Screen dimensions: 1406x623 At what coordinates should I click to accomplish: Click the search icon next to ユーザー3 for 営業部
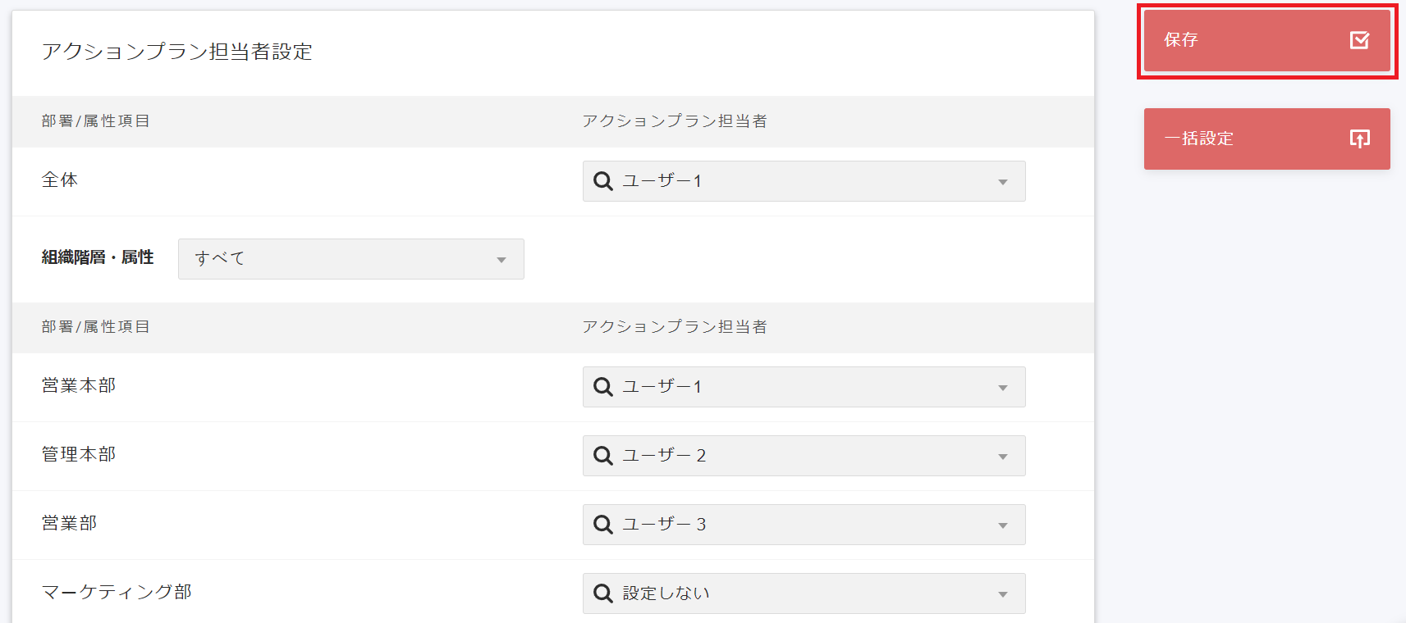coord(602,524)
